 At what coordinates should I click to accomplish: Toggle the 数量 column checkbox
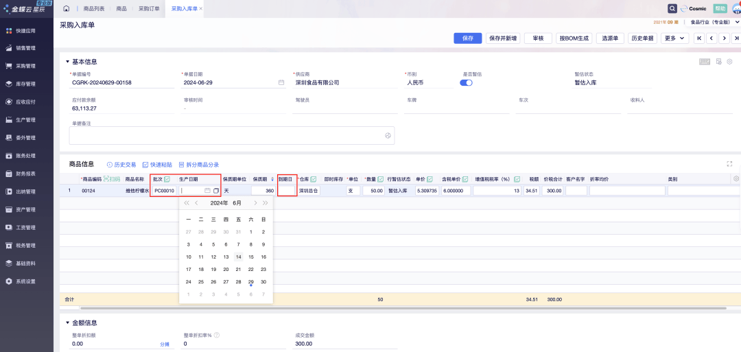380,179
